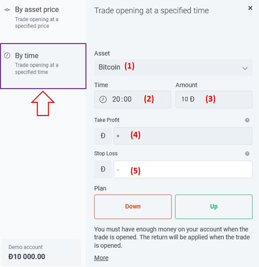Image resolution: width=259 pixels, height=267 pixels.
Task: Click the Amount input field
Action: (x=214, y=99)
